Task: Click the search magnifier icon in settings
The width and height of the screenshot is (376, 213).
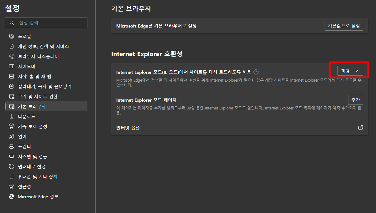Action: click(12, 23)
